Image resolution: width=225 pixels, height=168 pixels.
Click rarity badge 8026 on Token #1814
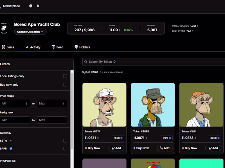(215, 138)
